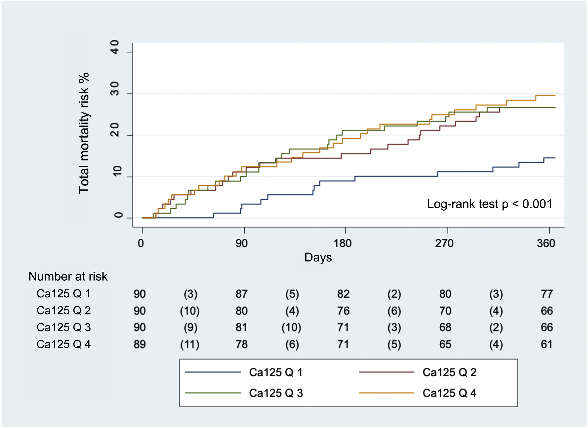Click the Ca125 Q 4 orange legend line

pos(386,393)
